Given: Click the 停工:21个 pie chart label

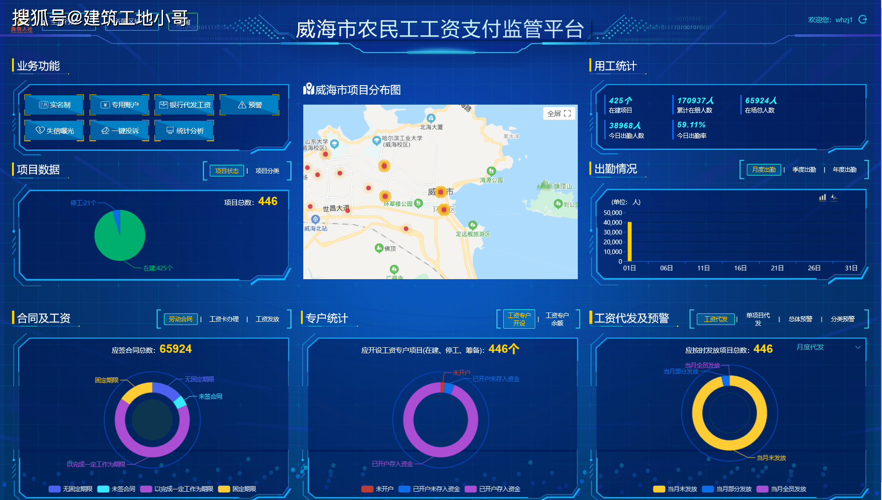Looking at the screenshot, I should [83, 203].
